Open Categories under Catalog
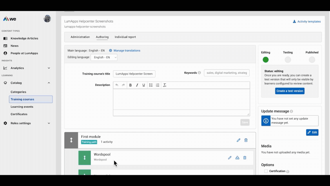330x186 pixels. (x=19, y=92)
